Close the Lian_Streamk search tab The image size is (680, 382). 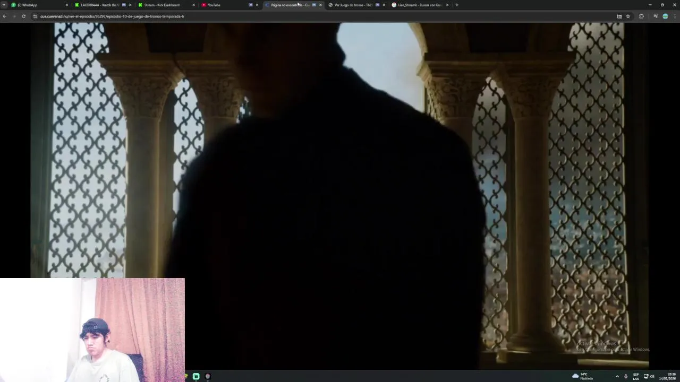[x=447, y=5]
